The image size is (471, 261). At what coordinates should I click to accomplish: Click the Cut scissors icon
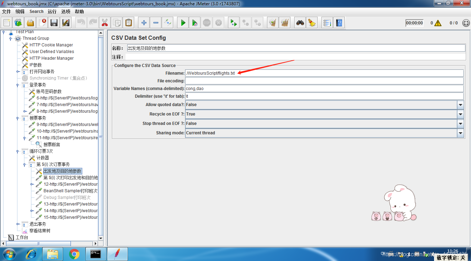point(105,23)
